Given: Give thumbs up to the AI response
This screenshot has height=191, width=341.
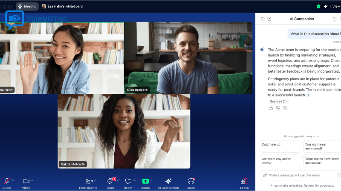Looking at the screenshot, I should click(x=271, y=108).
